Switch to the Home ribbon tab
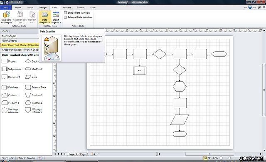 coord(18,7)
